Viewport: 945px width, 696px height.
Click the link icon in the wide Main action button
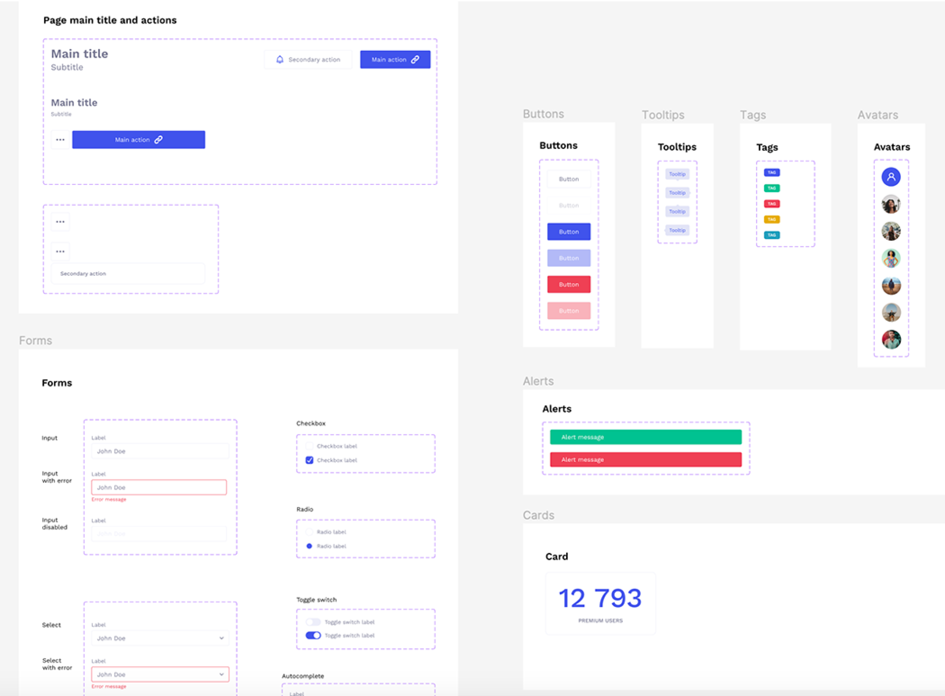coord(159,139)
